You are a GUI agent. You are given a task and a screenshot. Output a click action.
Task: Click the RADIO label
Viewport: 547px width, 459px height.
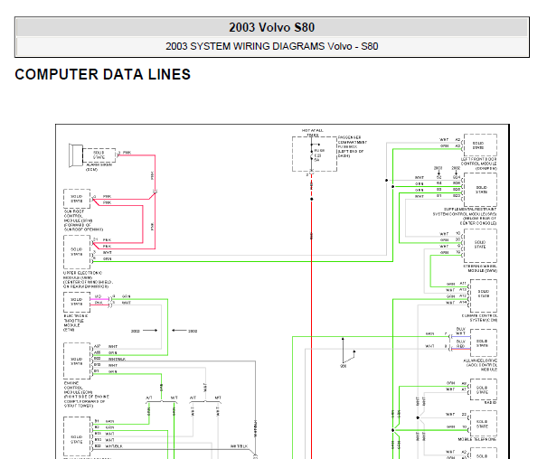(490, 403)
